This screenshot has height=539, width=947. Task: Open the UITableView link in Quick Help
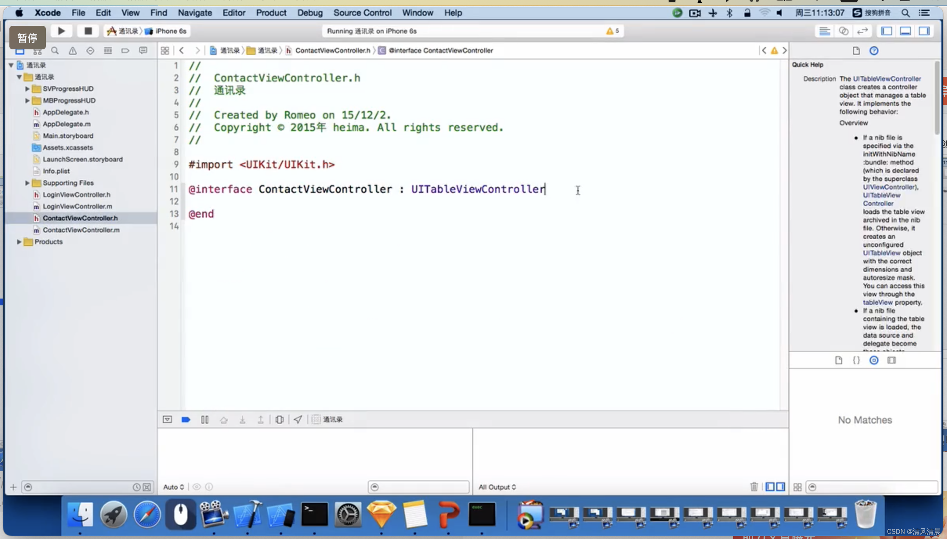click(881, 253)
